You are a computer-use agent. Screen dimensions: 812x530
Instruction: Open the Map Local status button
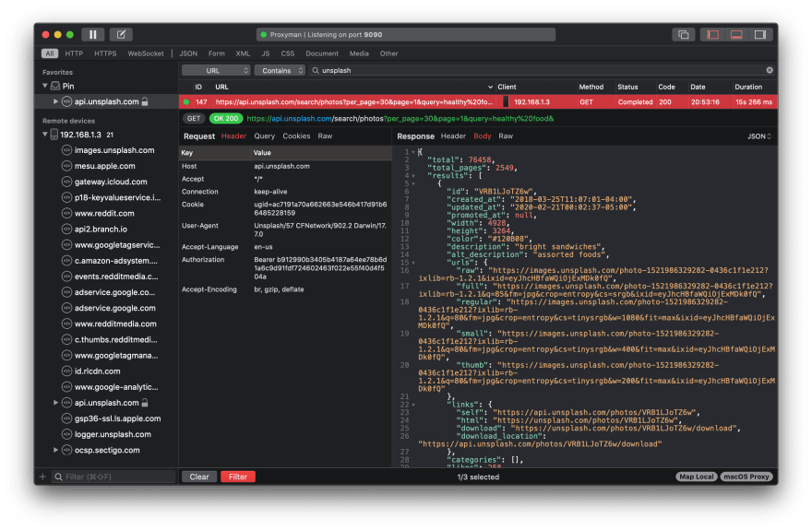click(697, 477)
